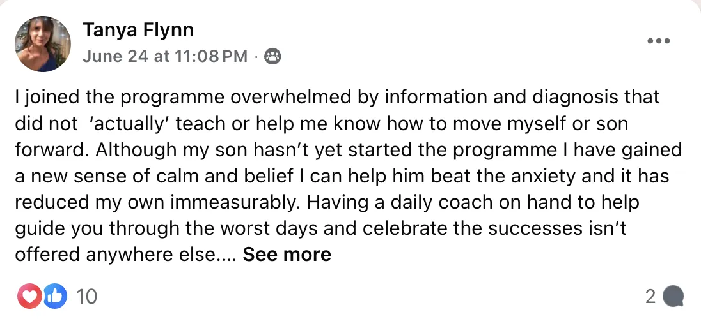Viewport: 701px width, 319px height.
Task: Visit Tanya Flynn's profile via her name
Action: [138, 30]
